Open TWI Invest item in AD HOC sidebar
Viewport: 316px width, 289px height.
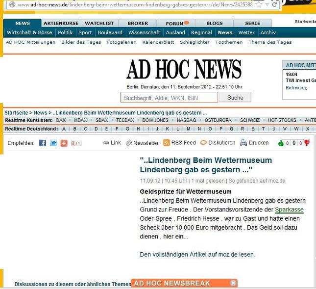point(301,80)
